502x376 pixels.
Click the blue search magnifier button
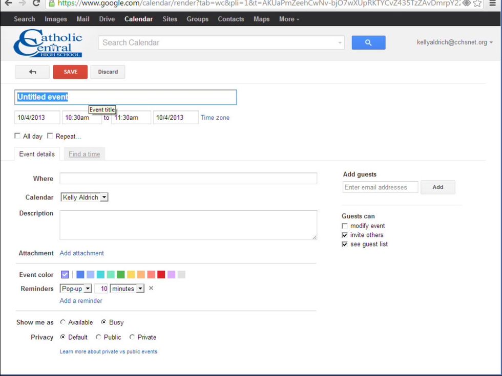click(x=368, y=43)
